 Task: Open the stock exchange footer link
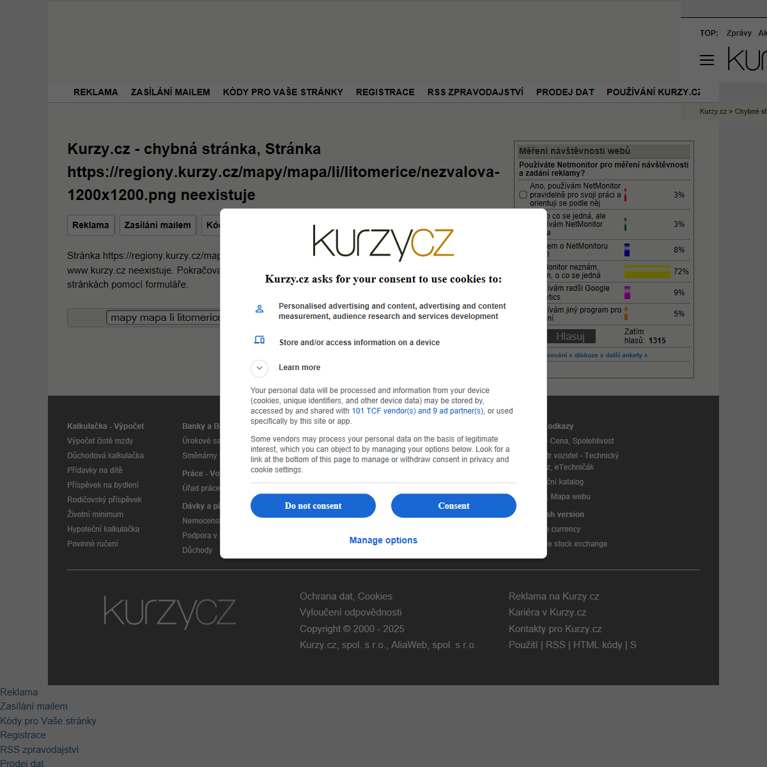click(577, 544)
